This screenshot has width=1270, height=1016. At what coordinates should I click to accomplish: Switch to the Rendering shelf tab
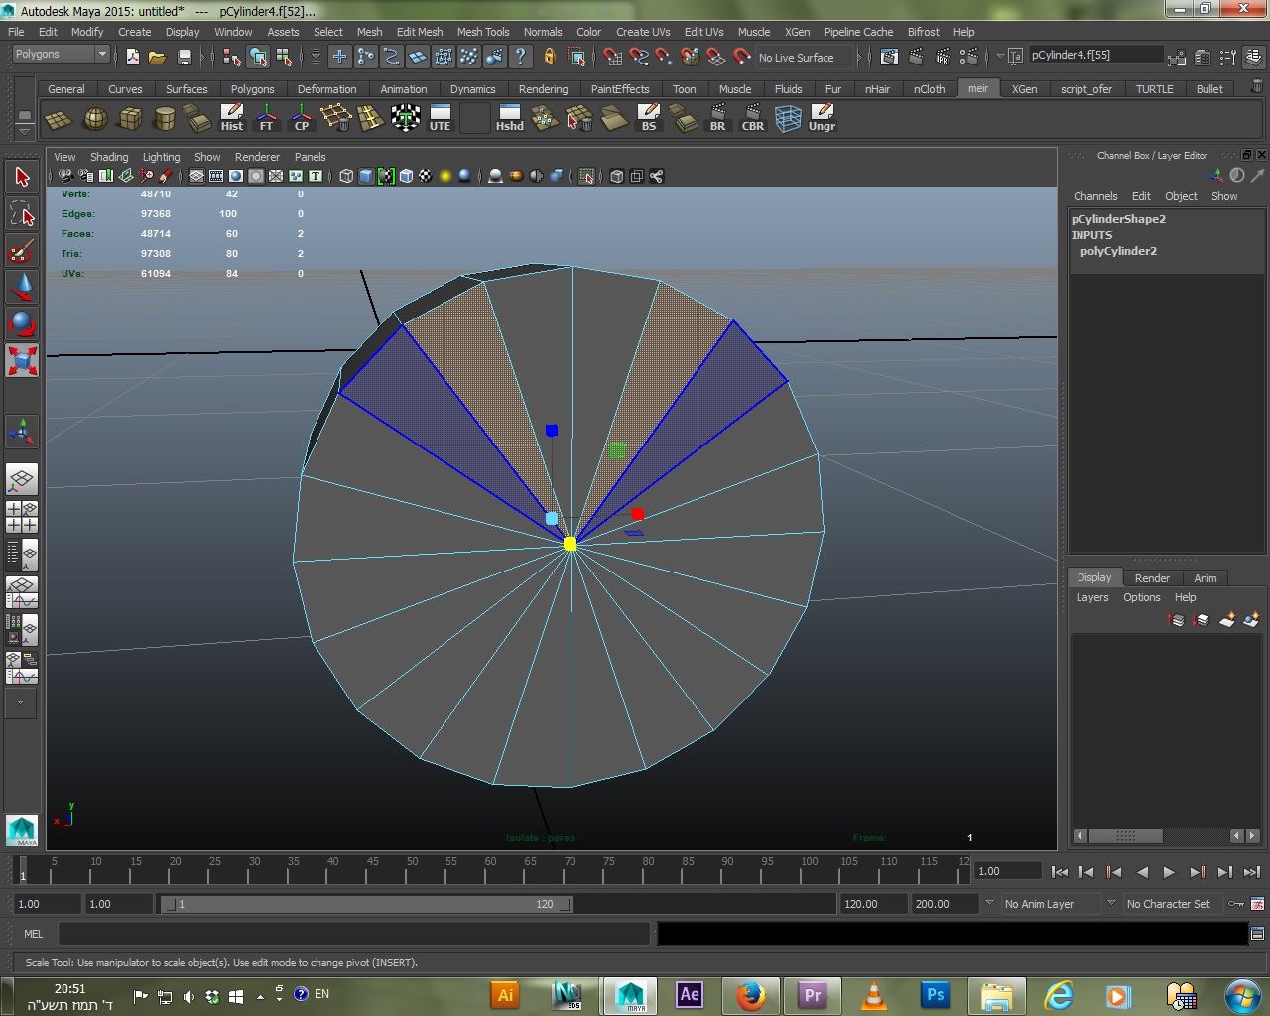click(x=543, y=89)
